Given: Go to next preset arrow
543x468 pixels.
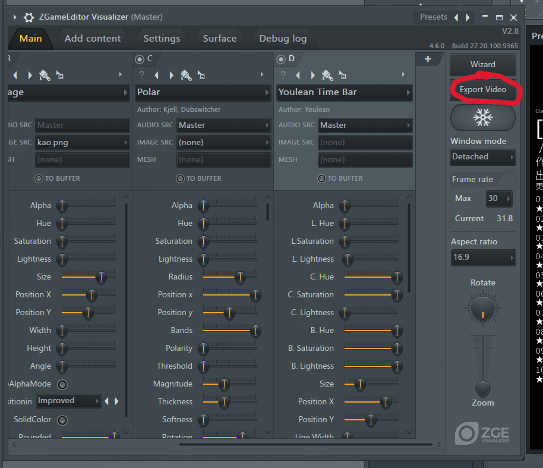Looking at the screenshot, I should pos(468,17).
